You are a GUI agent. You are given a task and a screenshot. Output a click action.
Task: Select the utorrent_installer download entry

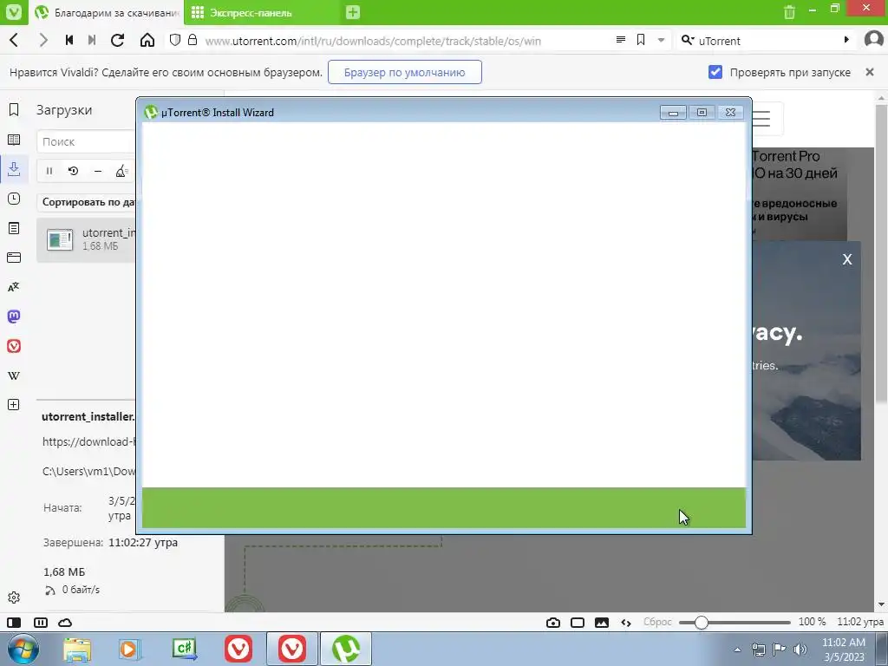pyautogui.click(x=86, y=239)
